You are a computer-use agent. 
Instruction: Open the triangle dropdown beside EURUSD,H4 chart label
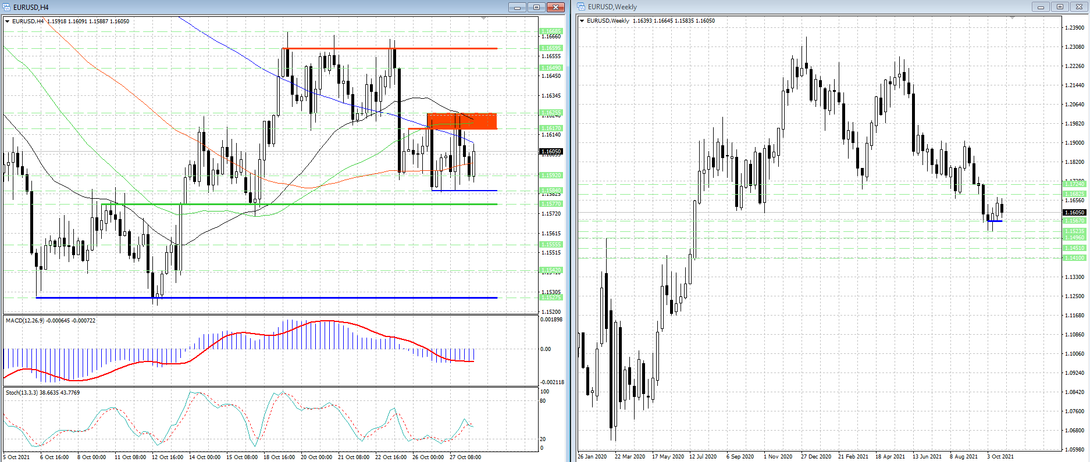[x=8, y=22]
